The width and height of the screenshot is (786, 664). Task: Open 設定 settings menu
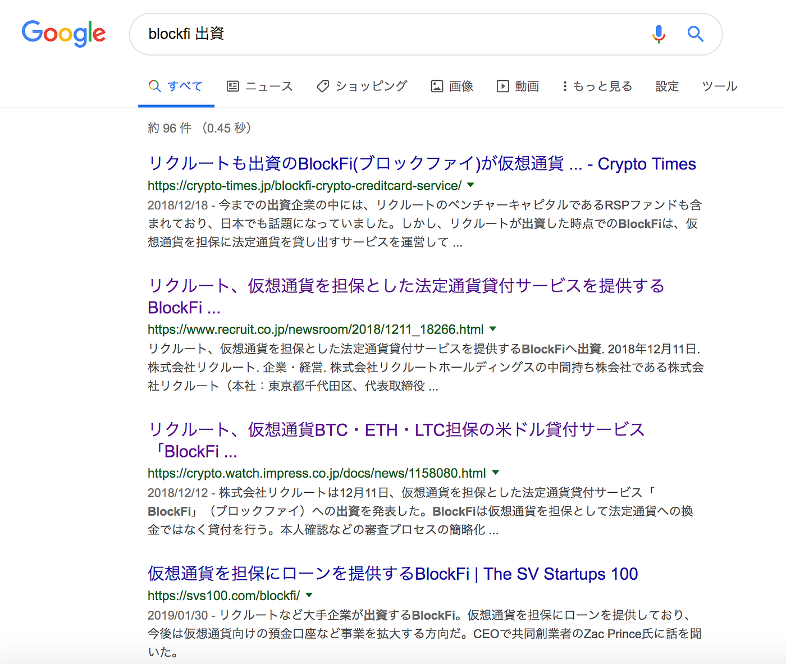tap(667, 86)
